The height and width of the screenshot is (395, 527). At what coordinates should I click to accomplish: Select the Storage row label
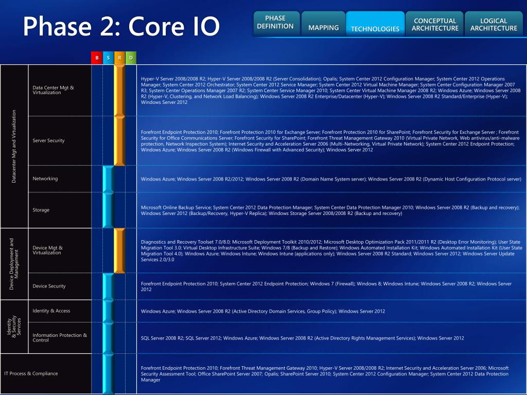(x=41, y=210)
